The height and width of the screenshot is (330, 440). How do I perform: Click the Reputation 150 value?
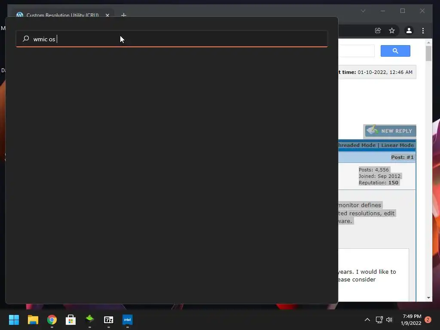[393, 183]
